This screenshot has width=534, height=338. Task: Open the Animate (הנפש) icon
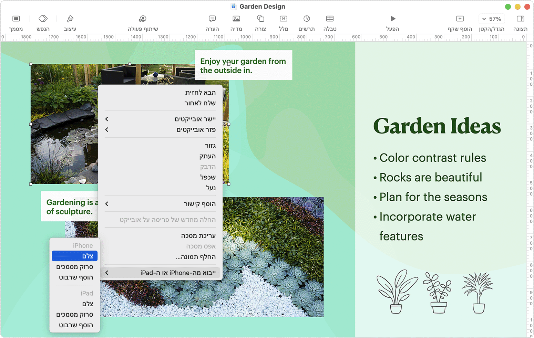[43, 19]
